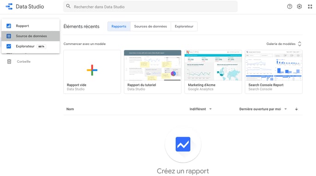316x176 pixels.
Task: Open the Indifférent owner filter dropdown
Action: pos(201,109)
